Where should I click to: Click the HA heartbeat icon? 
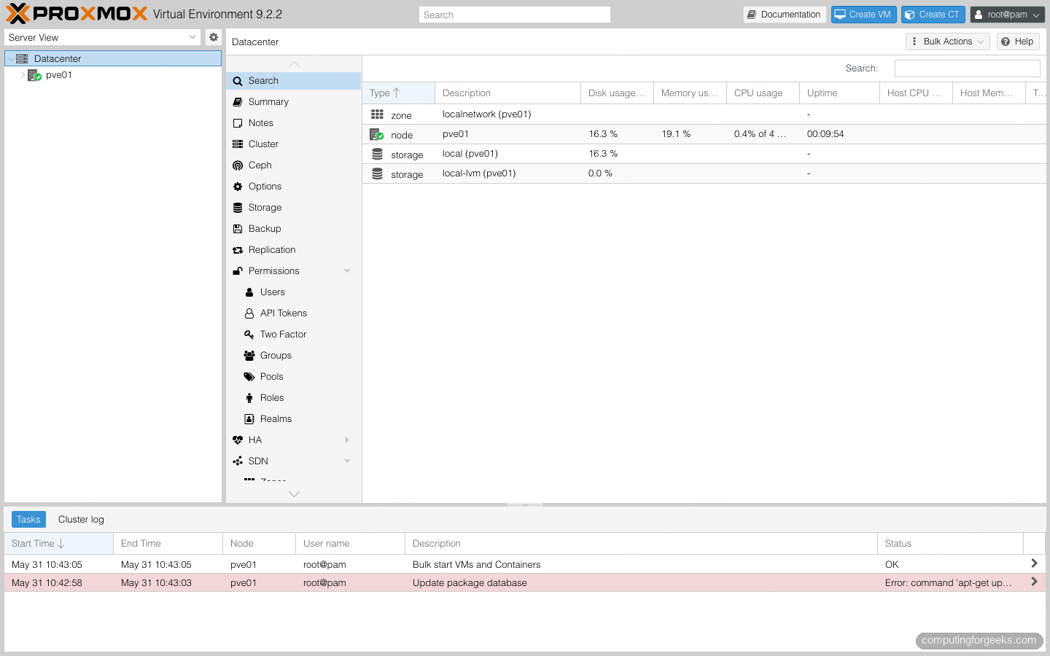(x=238, y=440)
